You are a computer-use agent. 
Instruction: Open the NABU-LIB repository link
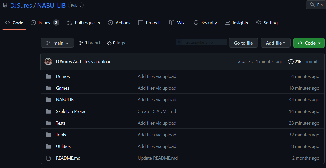pyautogui.click(x=51, y=5)
